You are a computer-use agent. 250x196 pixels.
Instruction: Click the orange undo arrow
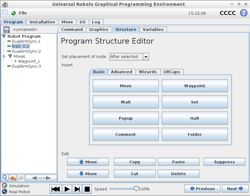pos(13,178)
